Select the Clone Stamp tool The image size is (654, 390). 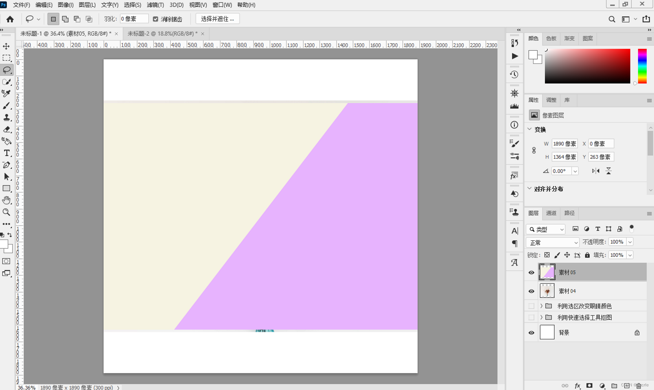click(x=6, y=117)
